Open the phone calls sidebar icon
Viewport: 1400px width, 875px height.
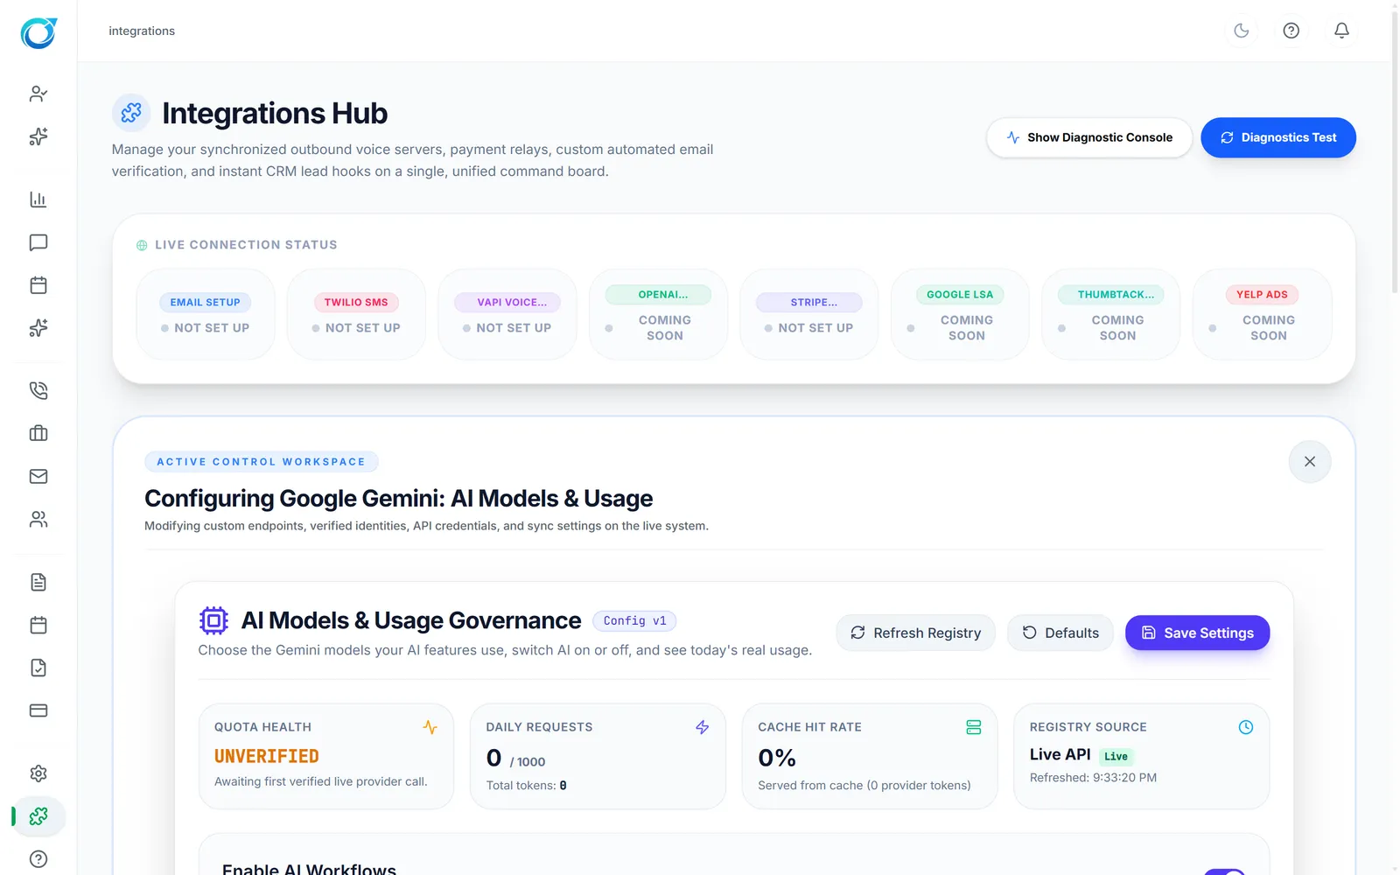point(38,390)
